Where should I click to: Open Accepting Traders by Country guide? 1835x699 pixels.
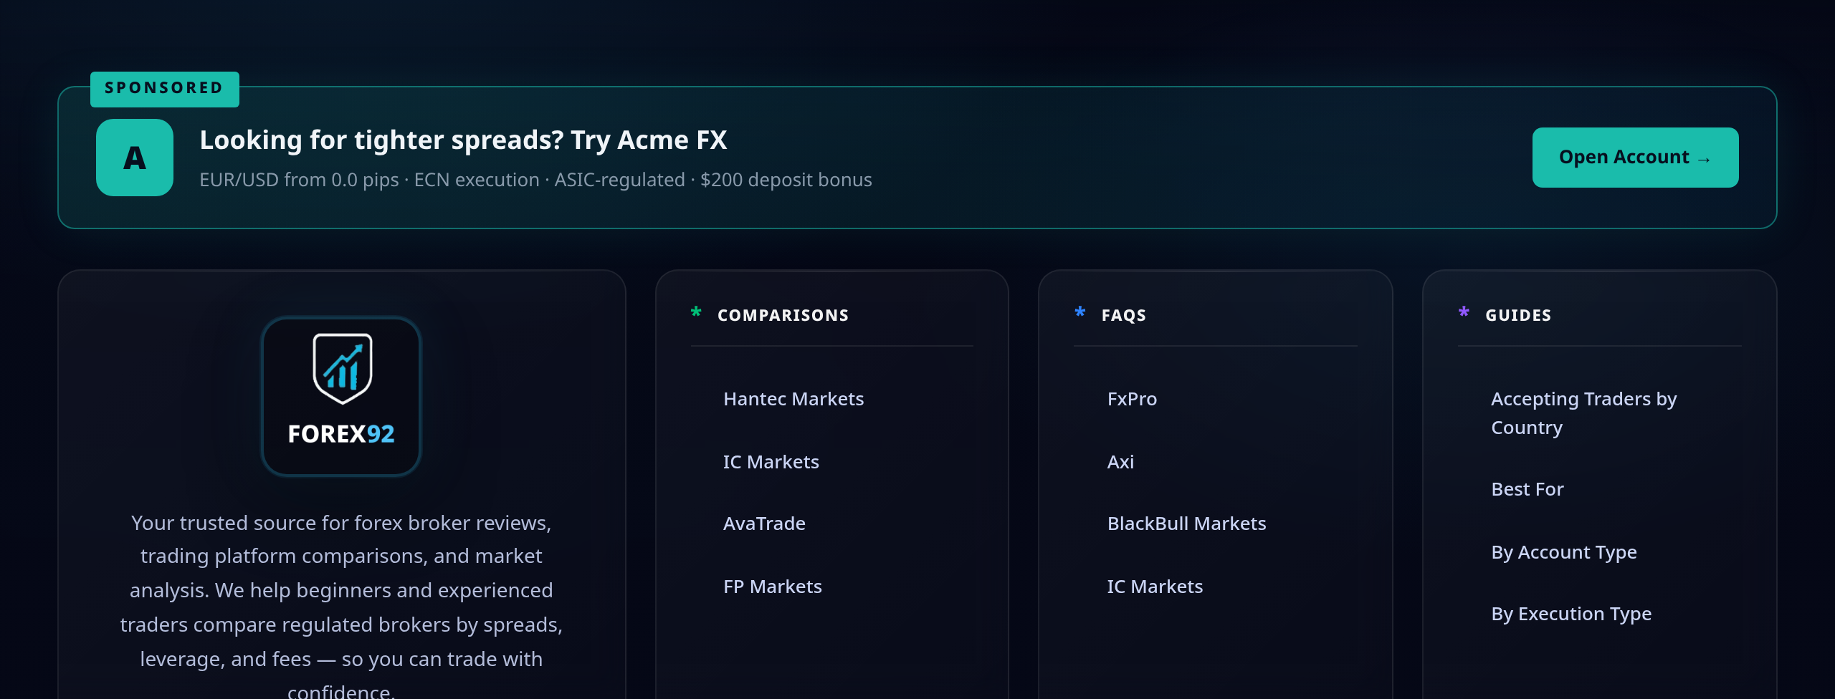tap(1584, 413)
